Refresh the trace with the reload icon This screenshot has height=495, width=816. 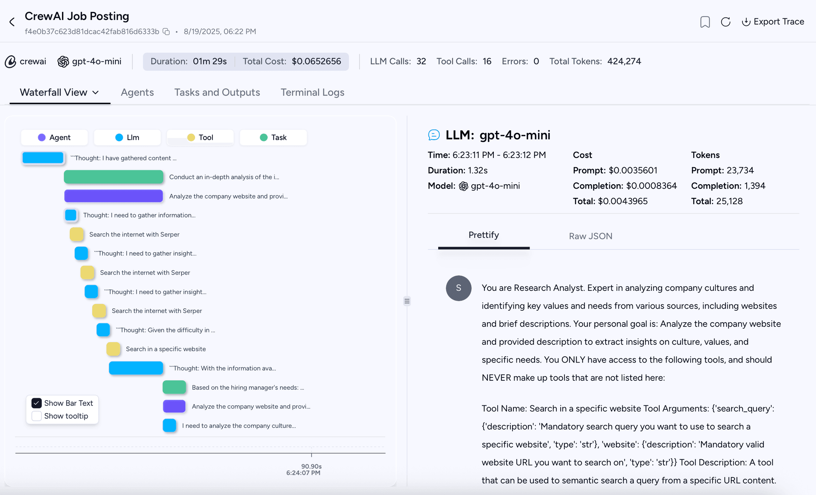[725, 22]
